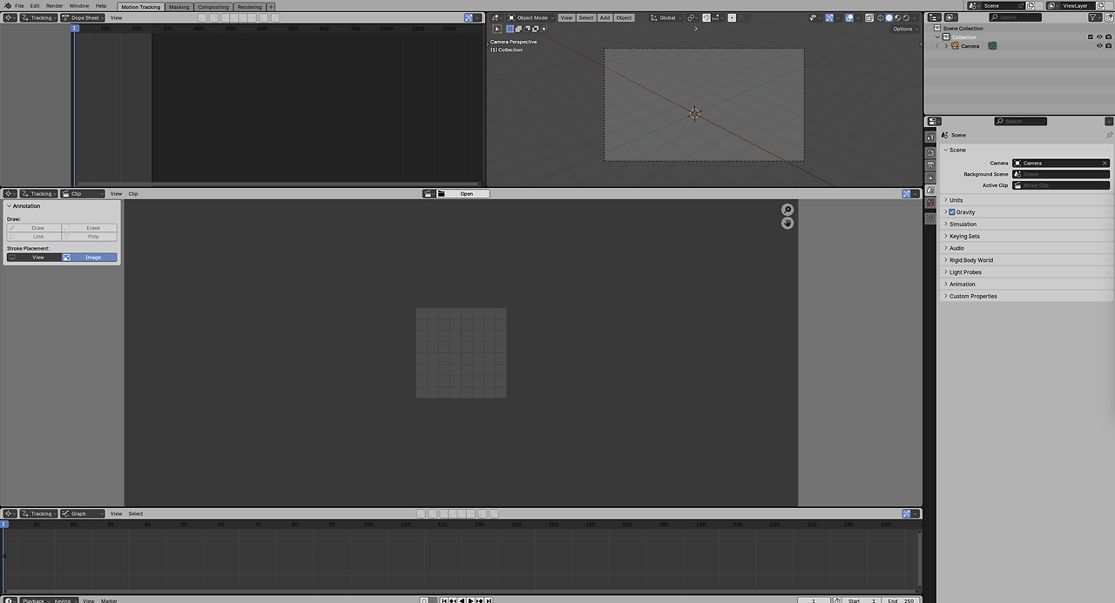1115x603 pixels.
Task: Switch viewport shading to solid
Action: pyautogui.click(x=889, y=17)
